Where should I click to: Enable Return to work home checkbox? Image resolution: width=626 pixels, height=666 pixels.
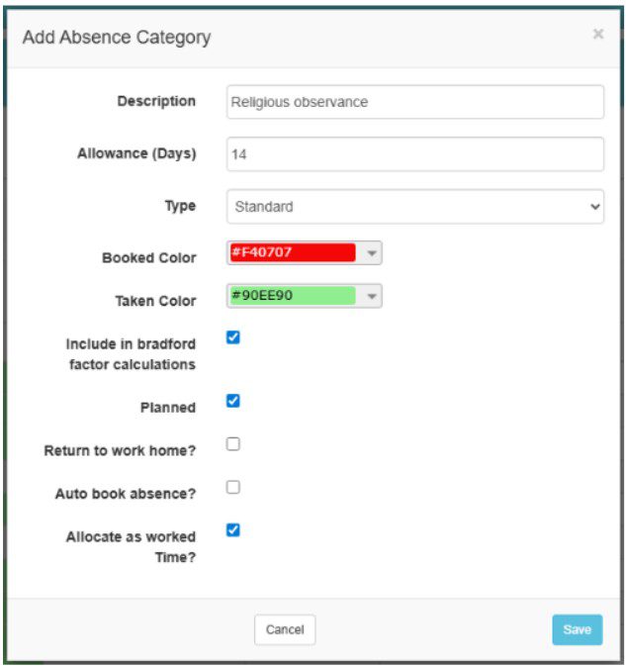[233, 444]
